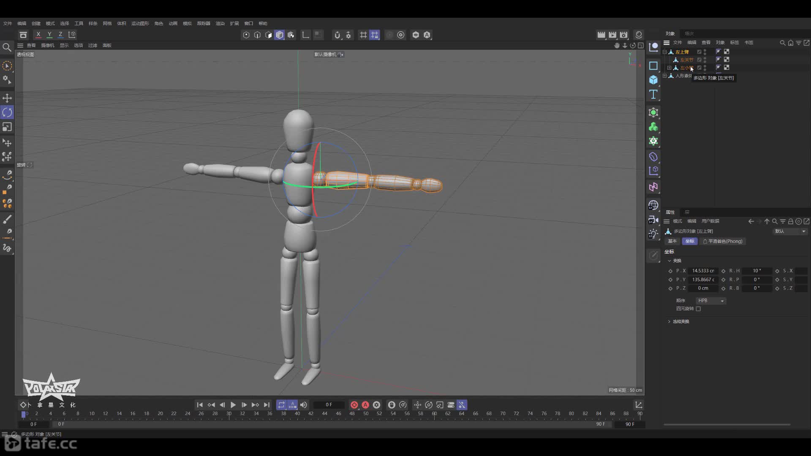Open viewport 显示 menu
This screenshot has height=456, width=811.
[64, 46]
